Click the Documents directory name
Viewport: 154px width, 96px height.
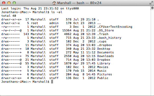pos(105,52)
